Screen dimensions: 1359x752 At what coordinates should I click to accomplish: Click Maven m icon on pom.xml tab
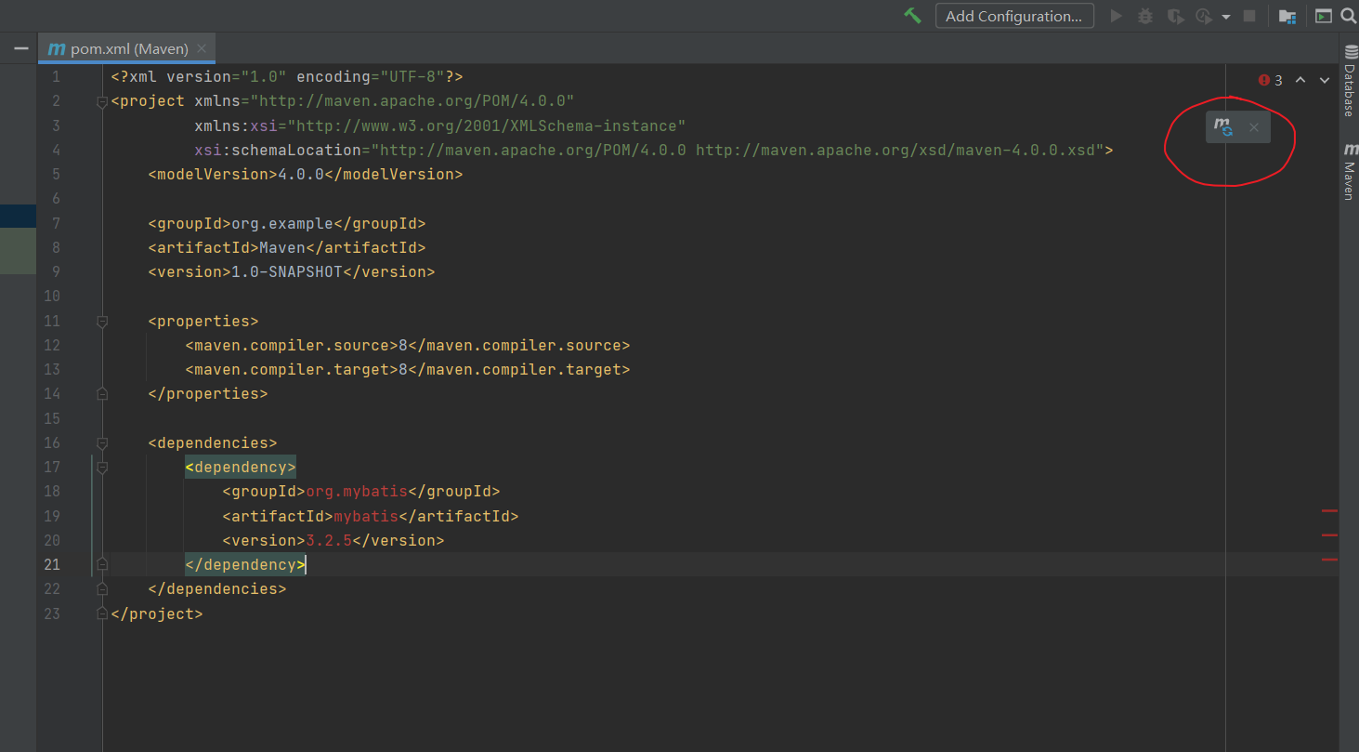pyautogui.click(x=57, y=48)
